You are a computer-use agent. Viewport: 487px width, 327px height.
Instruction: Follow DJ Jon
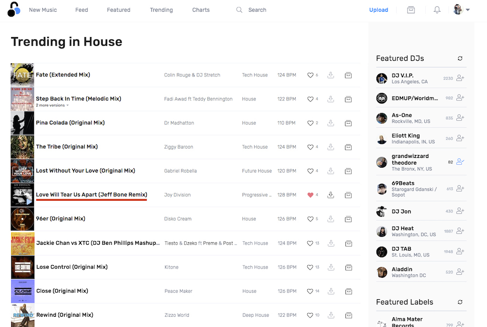[x=460, y=211]
